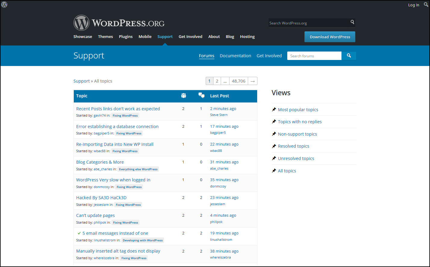Open the Plugins menu item
The image size is (430, 267).
126,37
